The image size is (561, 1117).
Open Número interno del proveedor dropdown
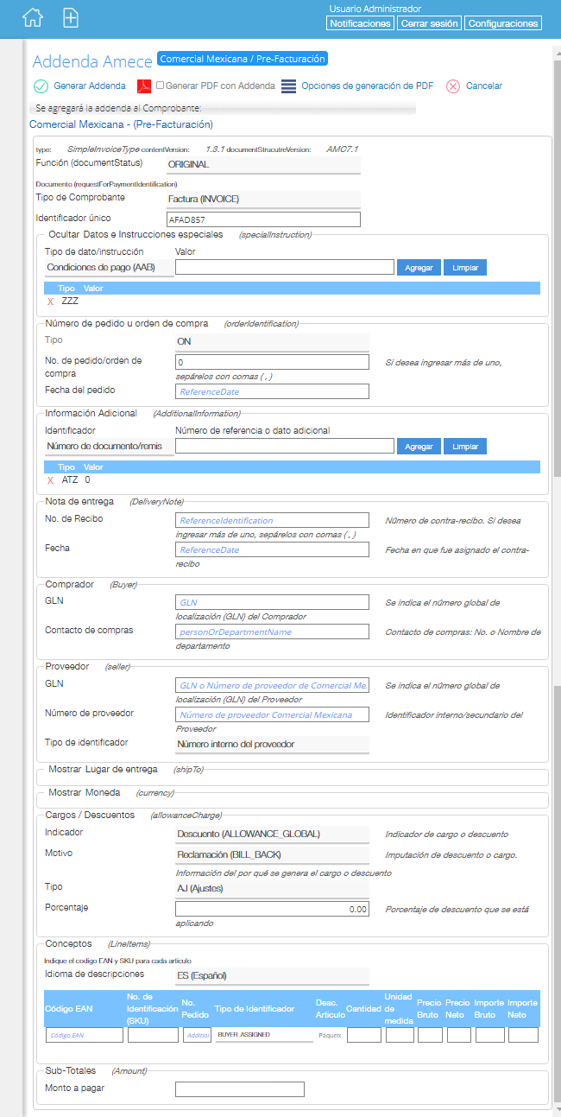tap(272, 745)
